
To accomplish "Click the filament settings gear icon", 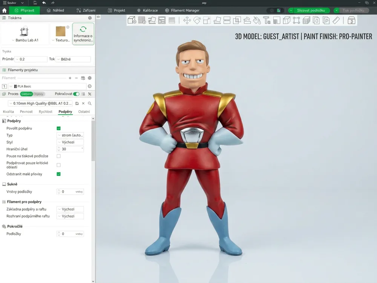I will 90,78.
